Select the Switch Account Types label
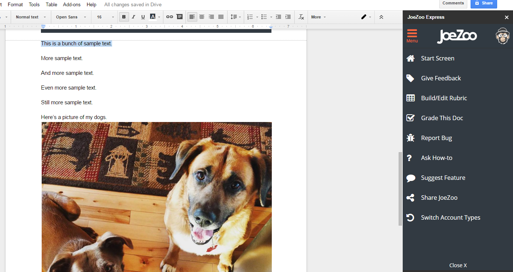Image resolution: width=513 pixels, height=272 pixels. tap(451, 217)
